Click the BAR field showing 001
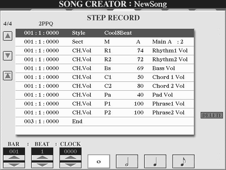 (14, 151)
